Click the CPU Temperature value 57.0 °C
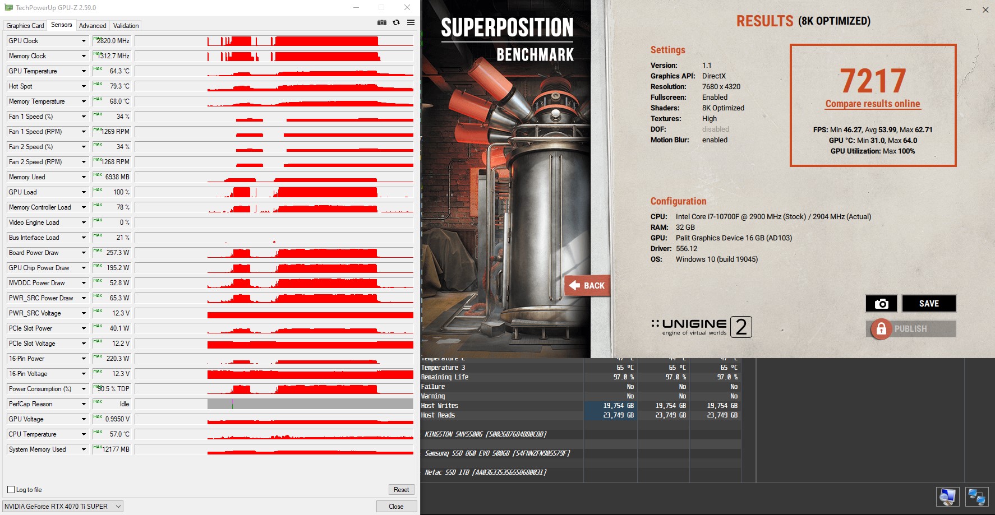The image size is (995, 515). click(112, 434)
